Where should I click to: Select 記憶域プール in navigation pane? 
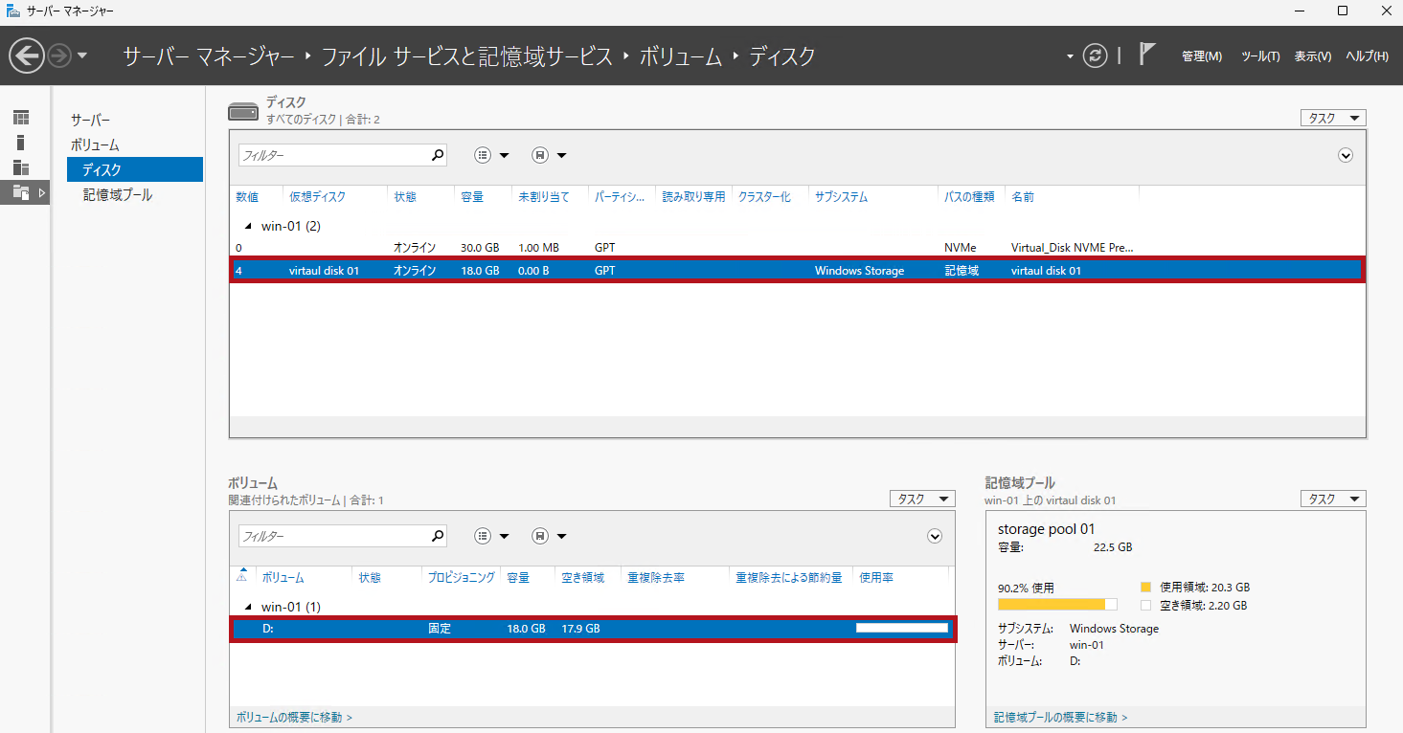pyautogui.click(x=117, y=194)
